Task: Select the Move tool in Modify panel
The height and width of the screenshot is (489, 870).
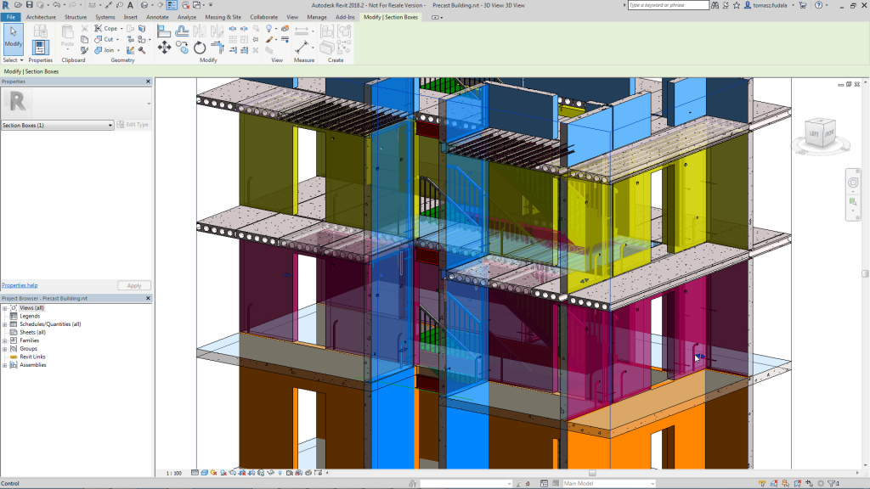Action: point(164,48)
